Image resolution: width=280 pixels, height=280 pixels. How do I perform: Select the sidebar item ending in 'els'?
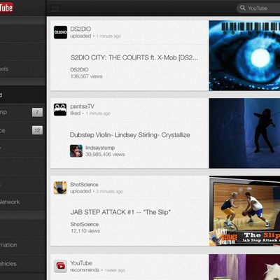22,69
